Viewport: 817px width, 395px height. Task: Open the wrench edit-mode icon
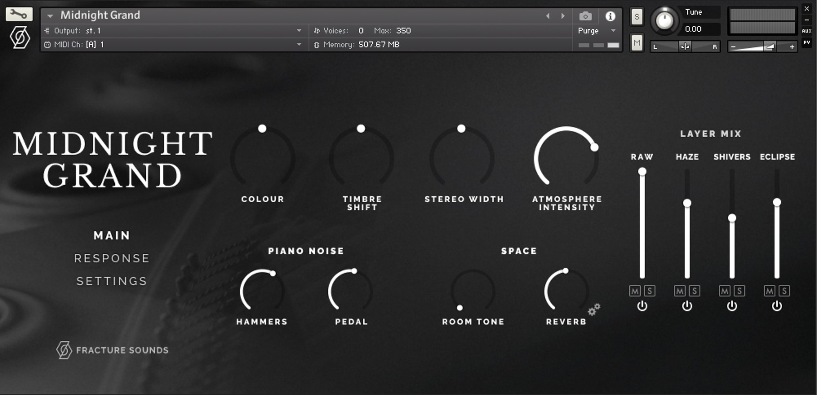point(19,14)
